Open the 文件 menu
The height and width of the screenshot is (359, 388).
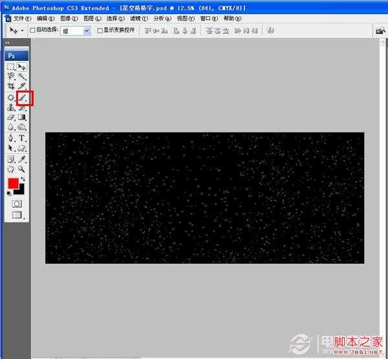[21, 19]
